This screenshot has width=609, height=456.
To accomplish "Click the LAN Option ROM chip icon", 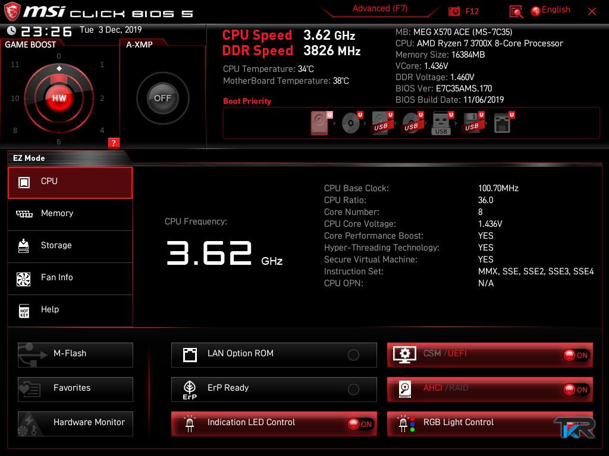I will pos(190,355).
